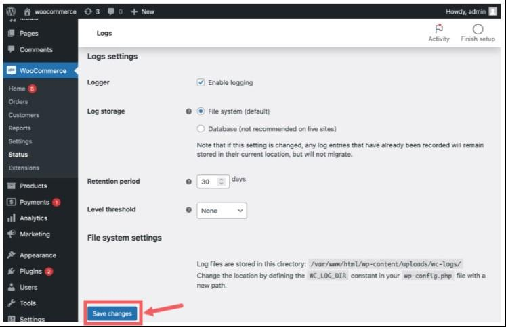
Task: Go to WooCommerce Orders submenu
Action: click(x=18, y=102)
